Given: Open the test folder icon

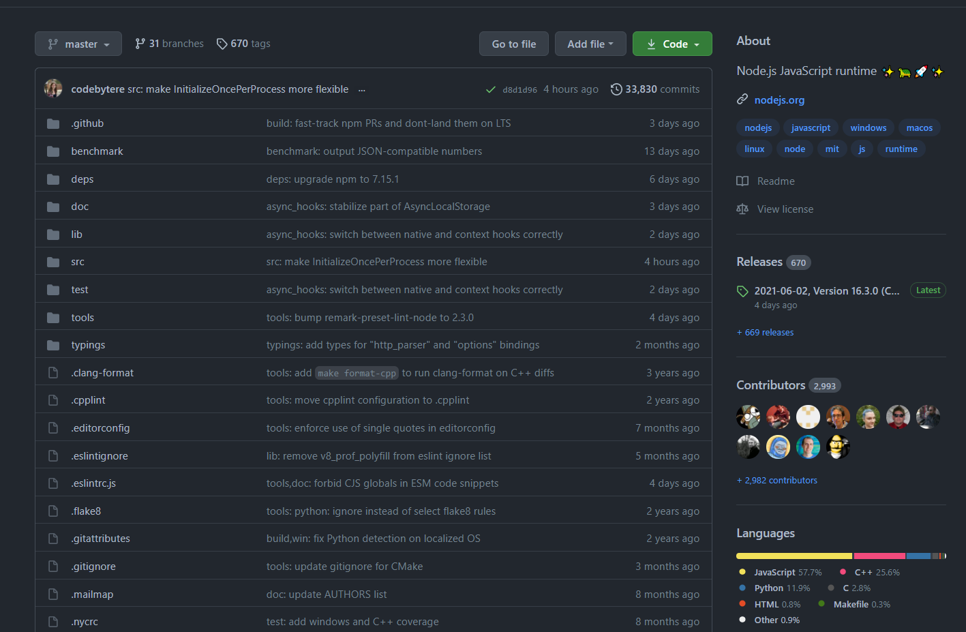Looking at the screenshot, I should pos(53,290).
